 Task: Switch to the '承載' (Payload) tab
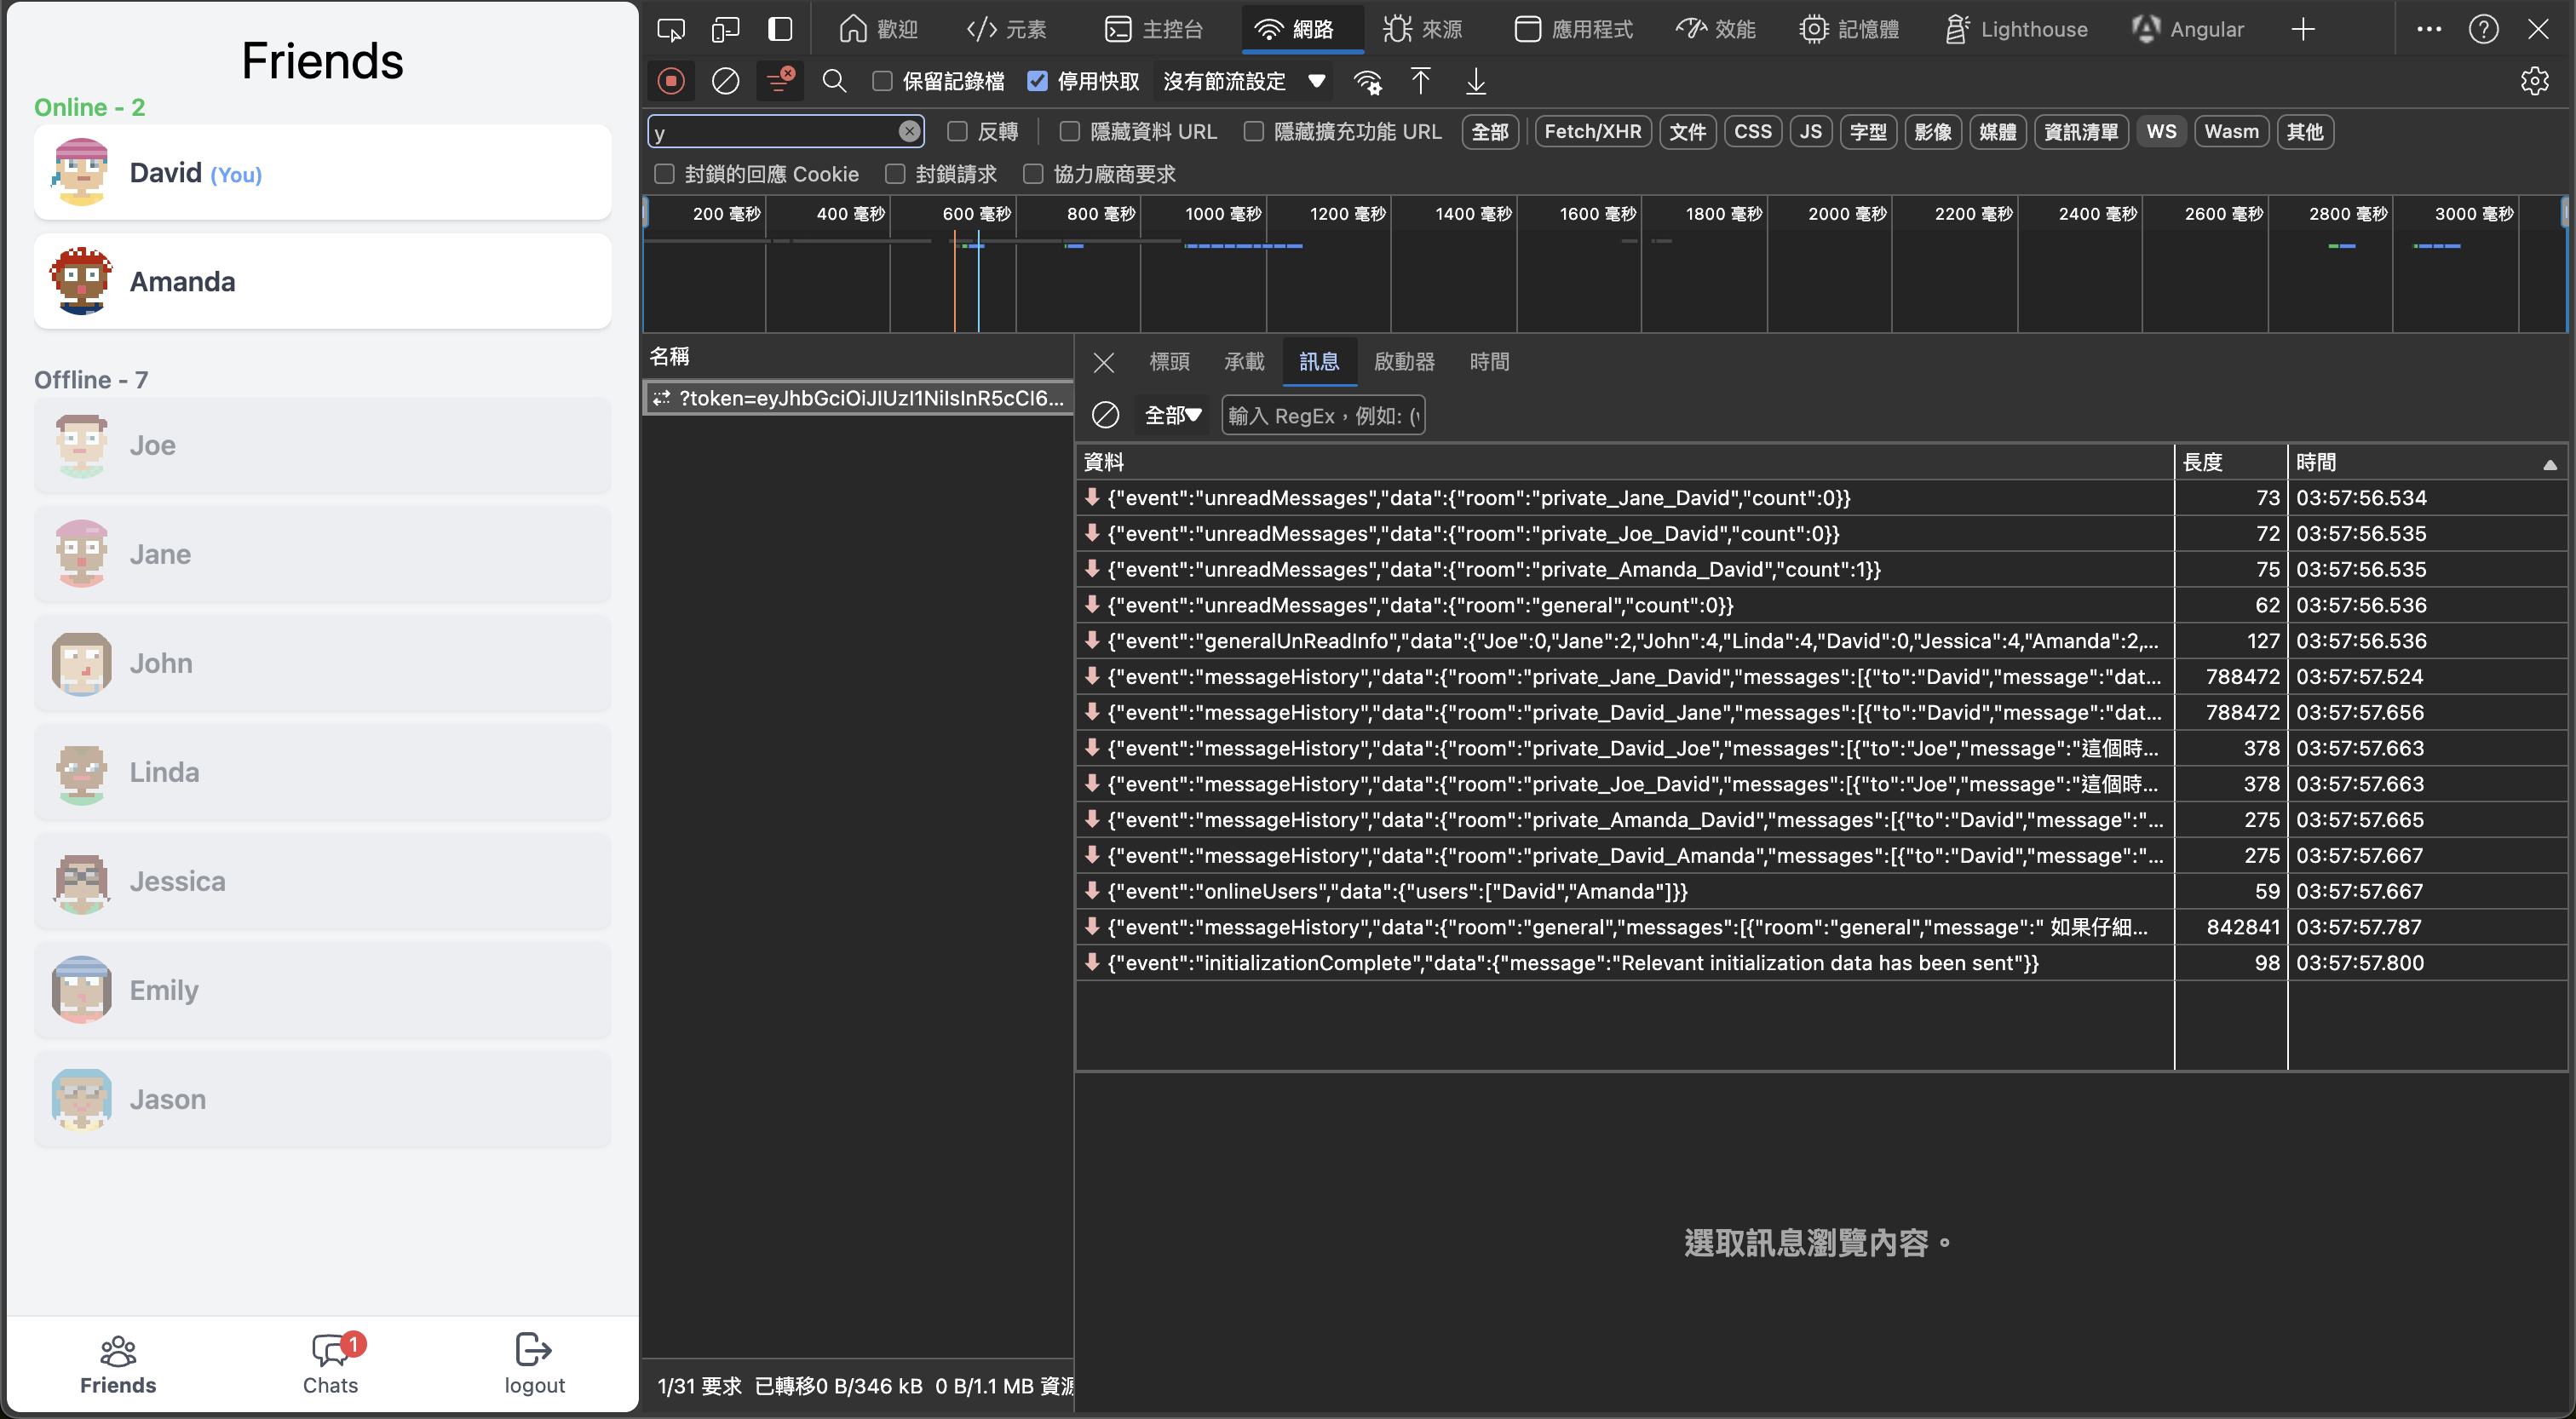point(1243,362)
